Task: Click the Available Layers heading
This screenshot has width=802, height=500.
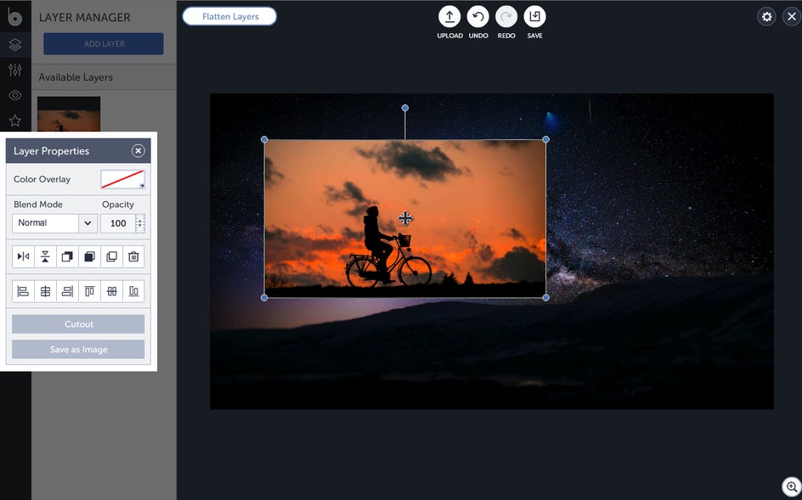Action: [x=76, y=77]
